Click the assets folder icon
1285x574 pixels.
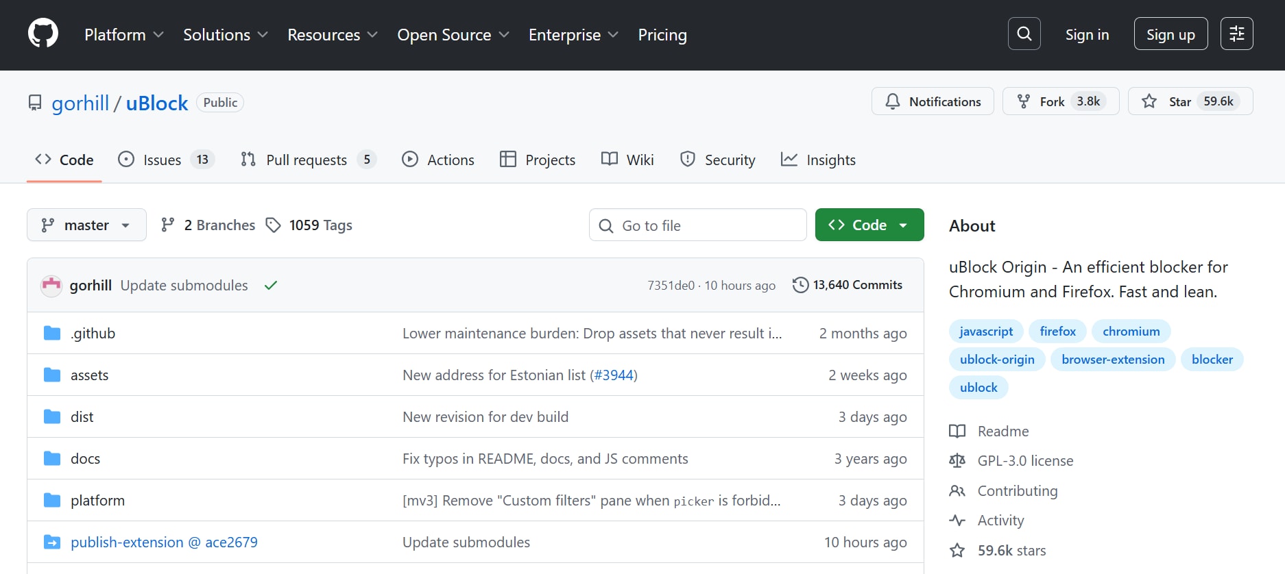52,375
